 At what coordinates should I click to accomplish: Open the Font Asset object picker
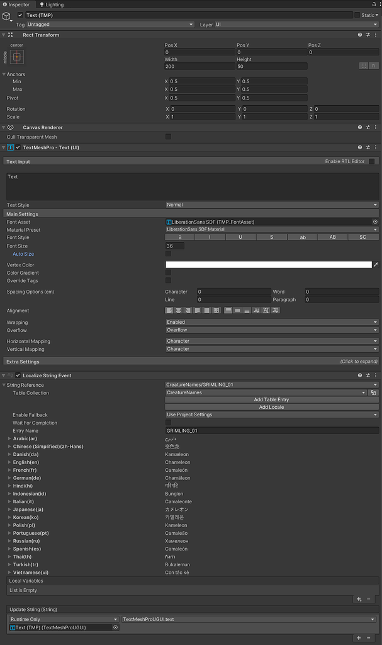click(x=375, y=222)
